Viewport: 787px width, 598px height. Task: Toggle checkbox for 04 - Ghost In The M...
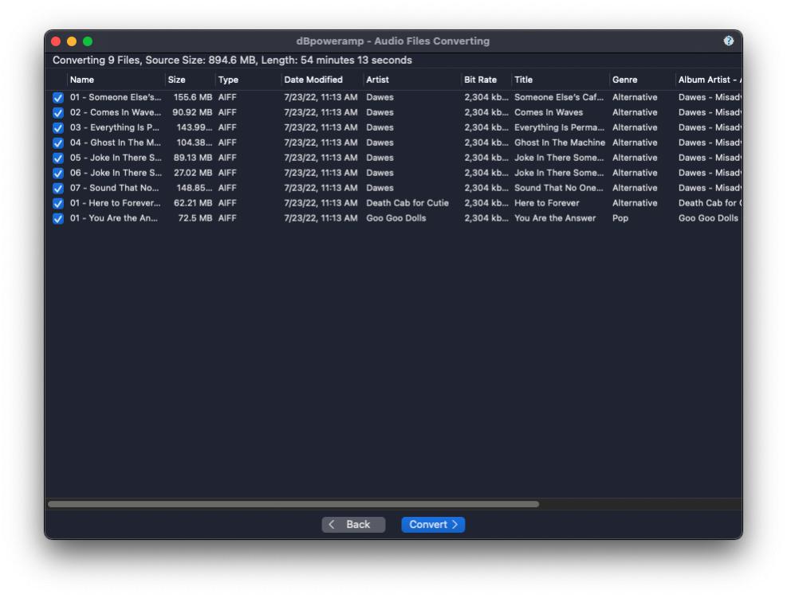[58, 143]
